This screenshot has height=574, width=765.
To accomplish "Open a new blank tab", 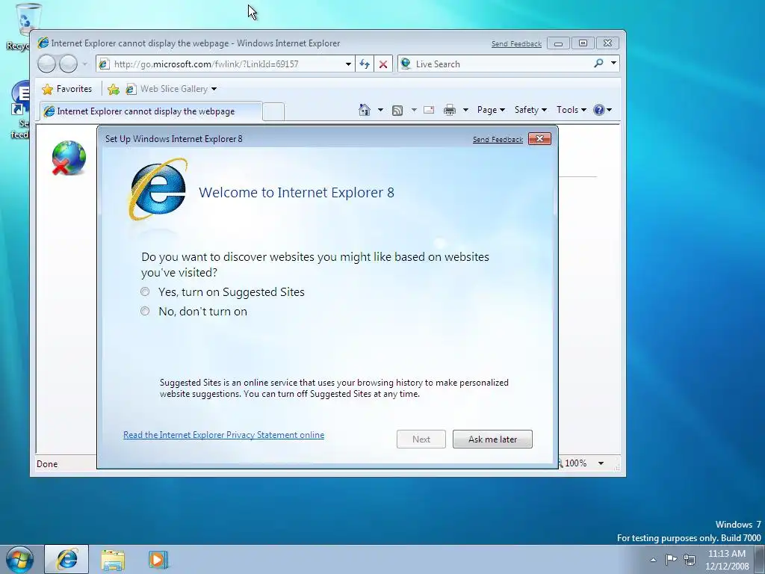I will [x=273, y=112].
